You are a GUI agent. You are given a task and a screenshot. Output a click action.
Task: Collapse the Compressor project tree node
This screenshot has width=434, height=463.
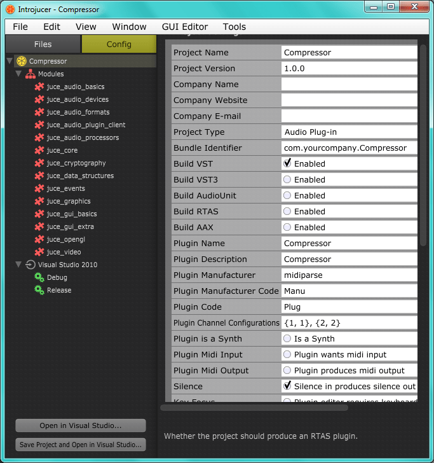[x=10, y=61]
